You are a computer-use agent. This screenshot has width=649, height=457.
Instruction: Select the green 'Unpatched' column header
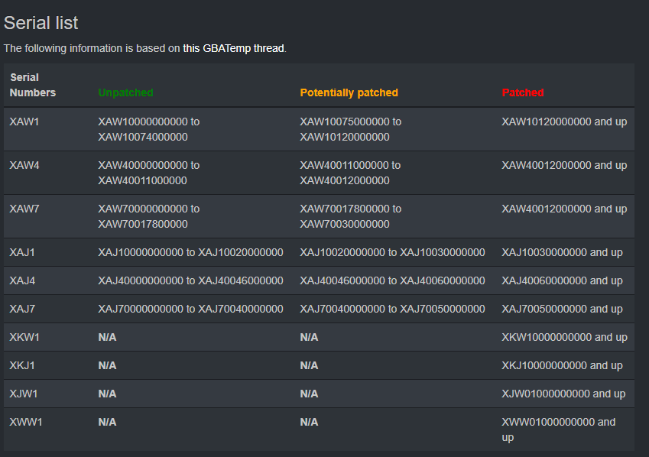(x=126, y=92)
